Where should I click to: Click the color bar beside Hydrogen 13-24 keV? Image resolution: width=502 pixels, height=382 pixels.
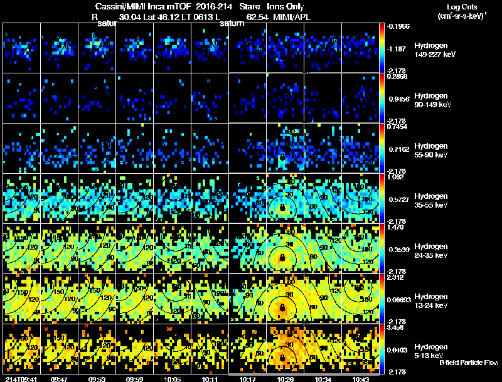click(382, 299)
